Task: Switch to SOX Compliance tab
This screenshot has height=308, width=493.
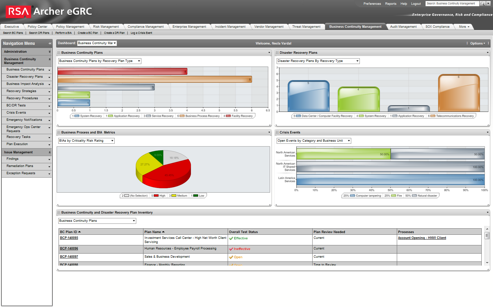Action: [438, 27]
